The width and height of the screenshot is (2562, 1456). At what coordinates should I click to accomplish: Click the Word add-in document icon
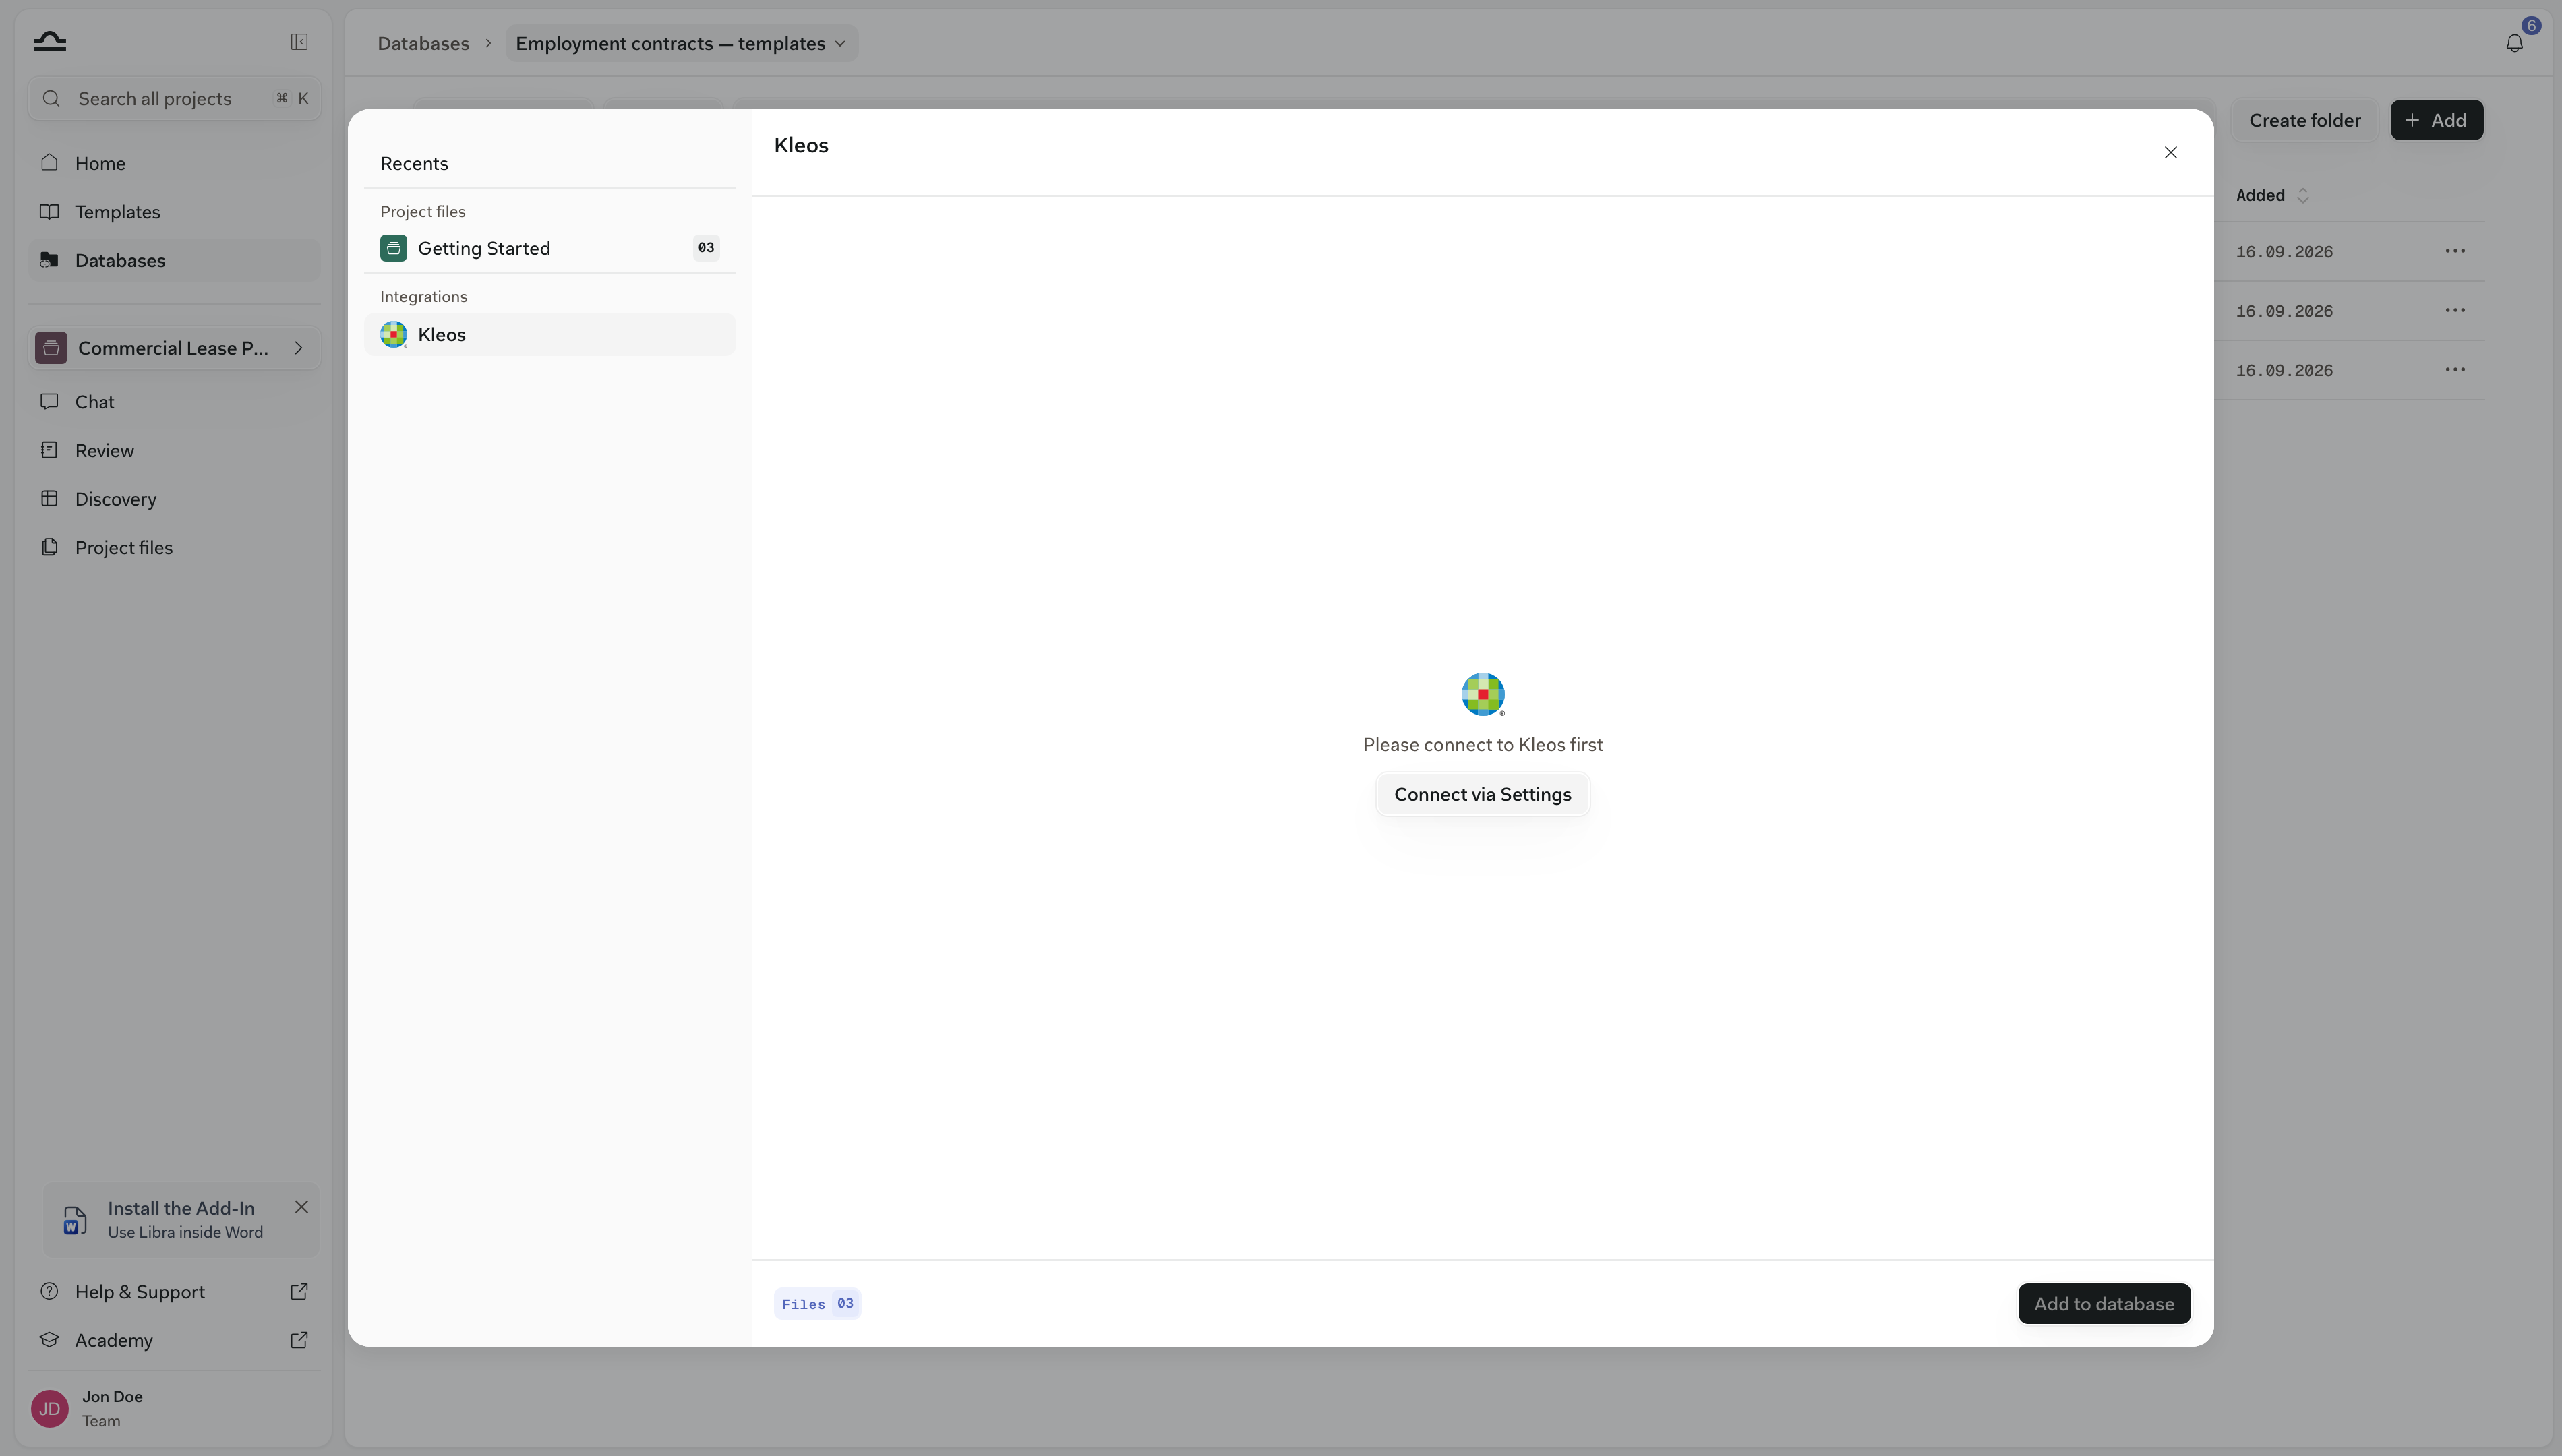(75, 1220)
